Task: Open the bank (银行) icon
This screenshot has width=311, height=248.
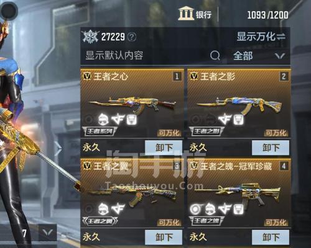Action: 186,14
